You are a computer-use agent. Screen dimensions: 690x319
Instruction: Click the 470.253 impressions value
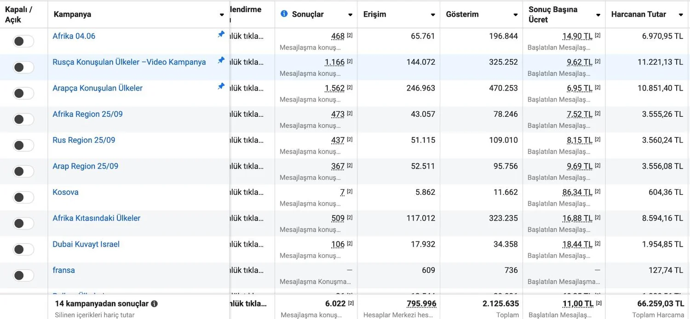click(x=503, y=88)
